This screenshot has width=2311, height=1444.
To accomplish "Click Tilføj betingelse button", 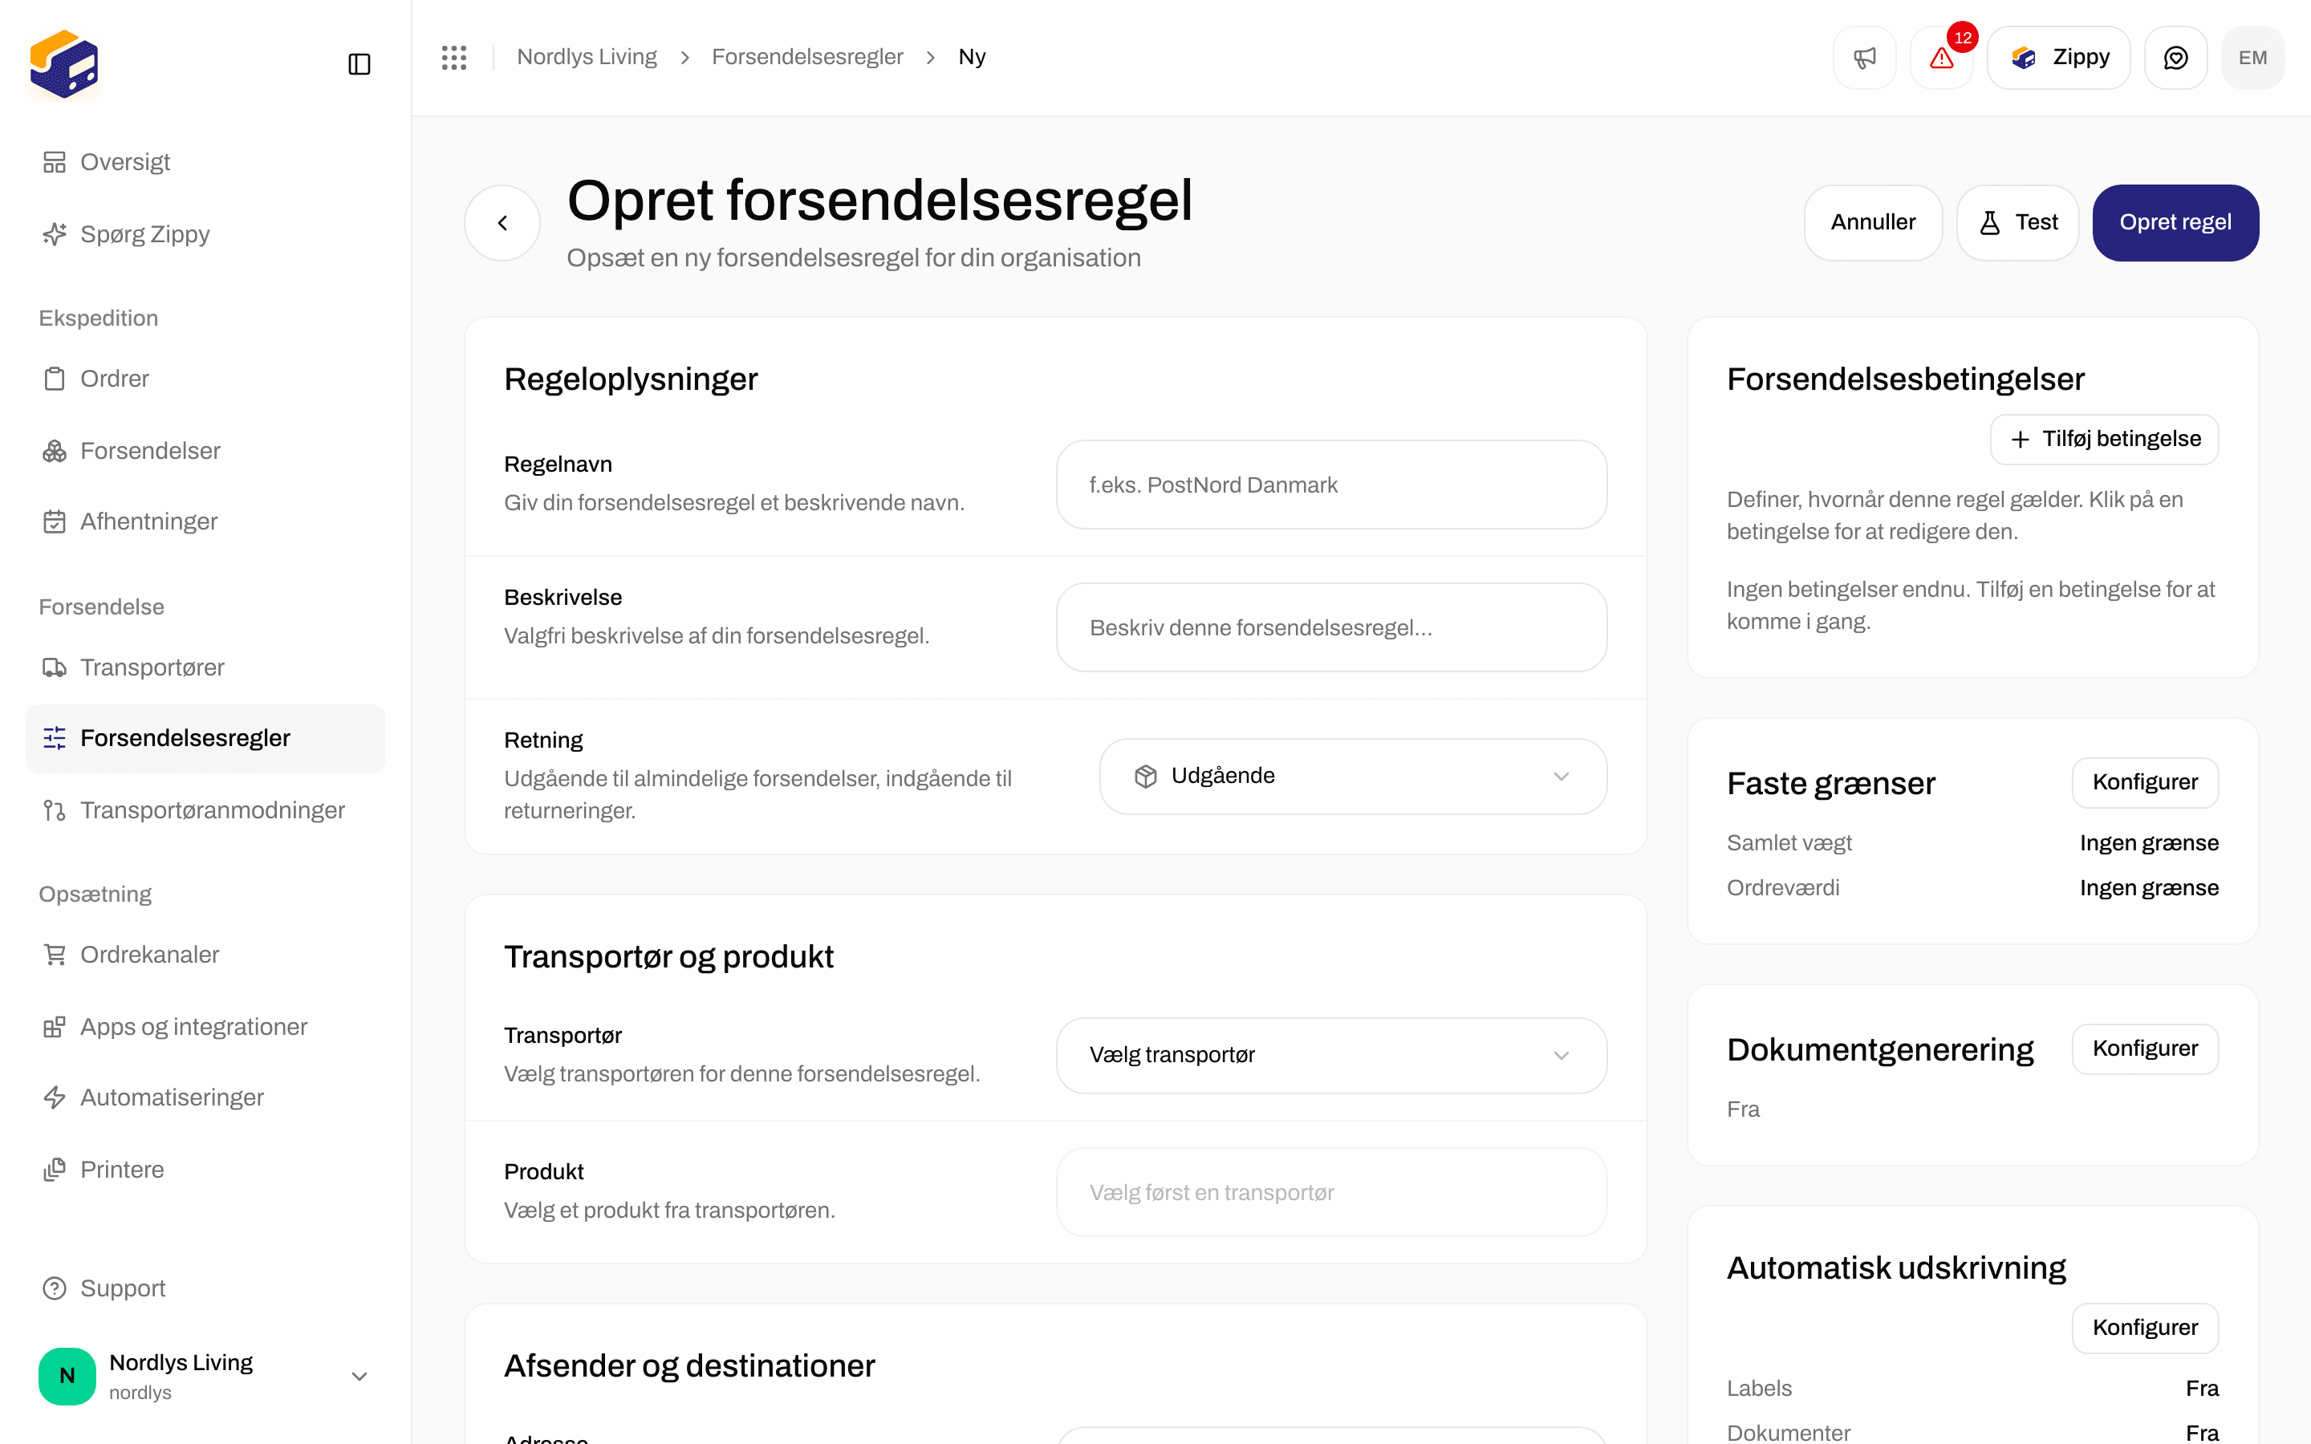I will [x=2104, y=440].
